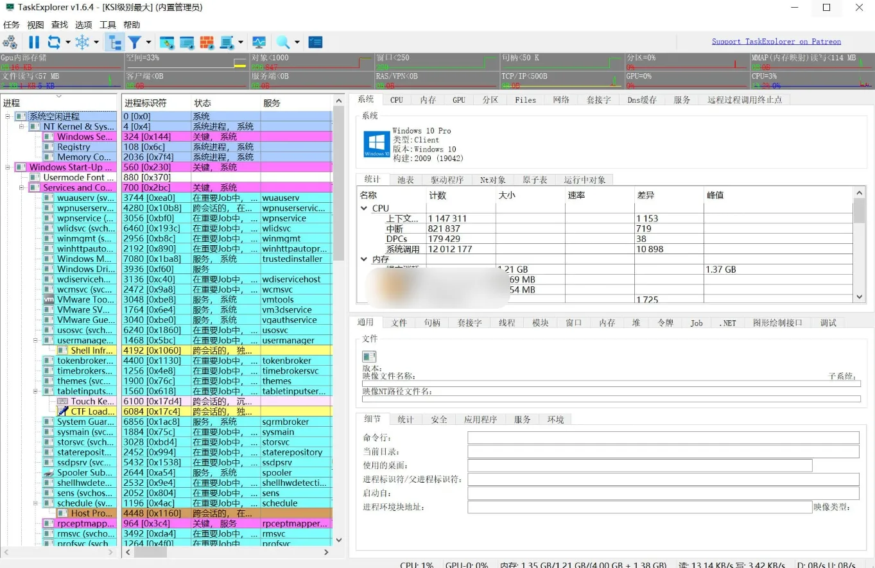Pause monitoring with the pause icon
Viewport: 875px width, 568px height.
point(34,41)
